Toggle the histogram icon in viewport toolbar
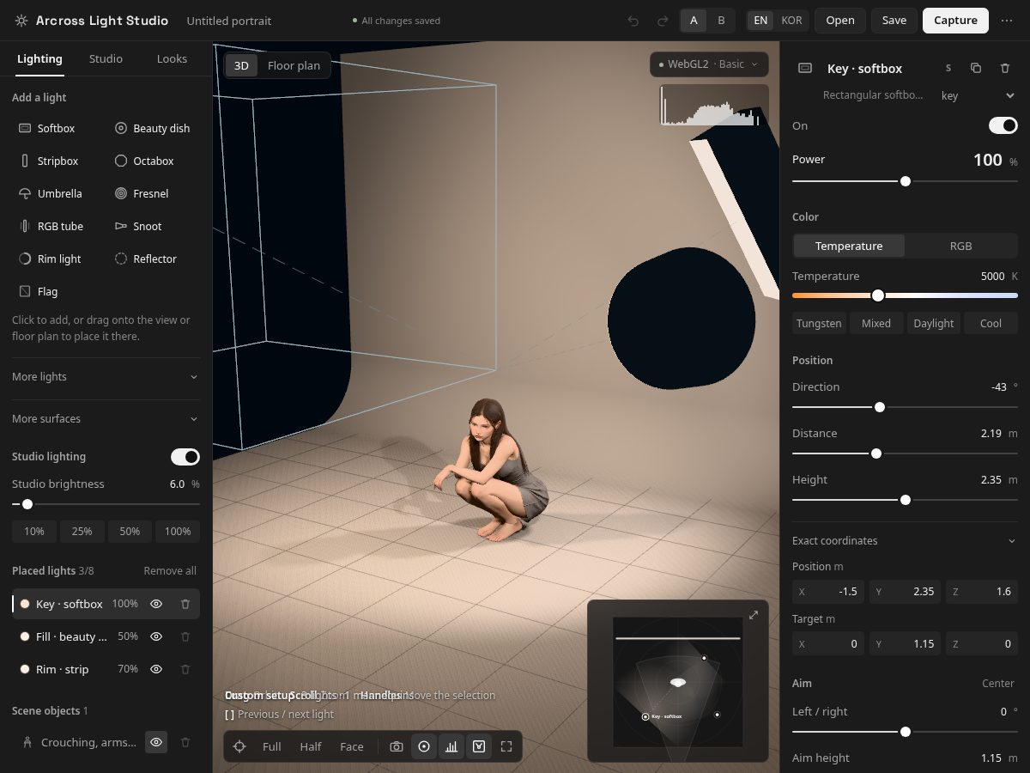 pos(451,746)
